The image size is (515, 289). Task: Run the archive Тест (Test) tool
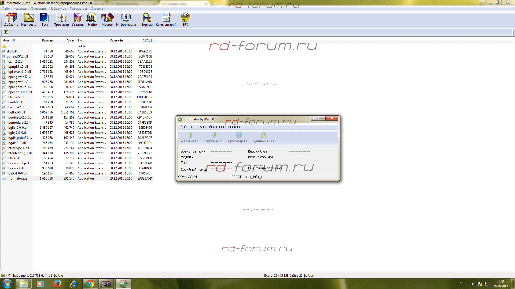click(45, 19)
